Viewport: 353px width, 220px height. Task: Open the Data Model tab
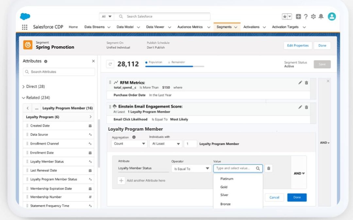125,27
